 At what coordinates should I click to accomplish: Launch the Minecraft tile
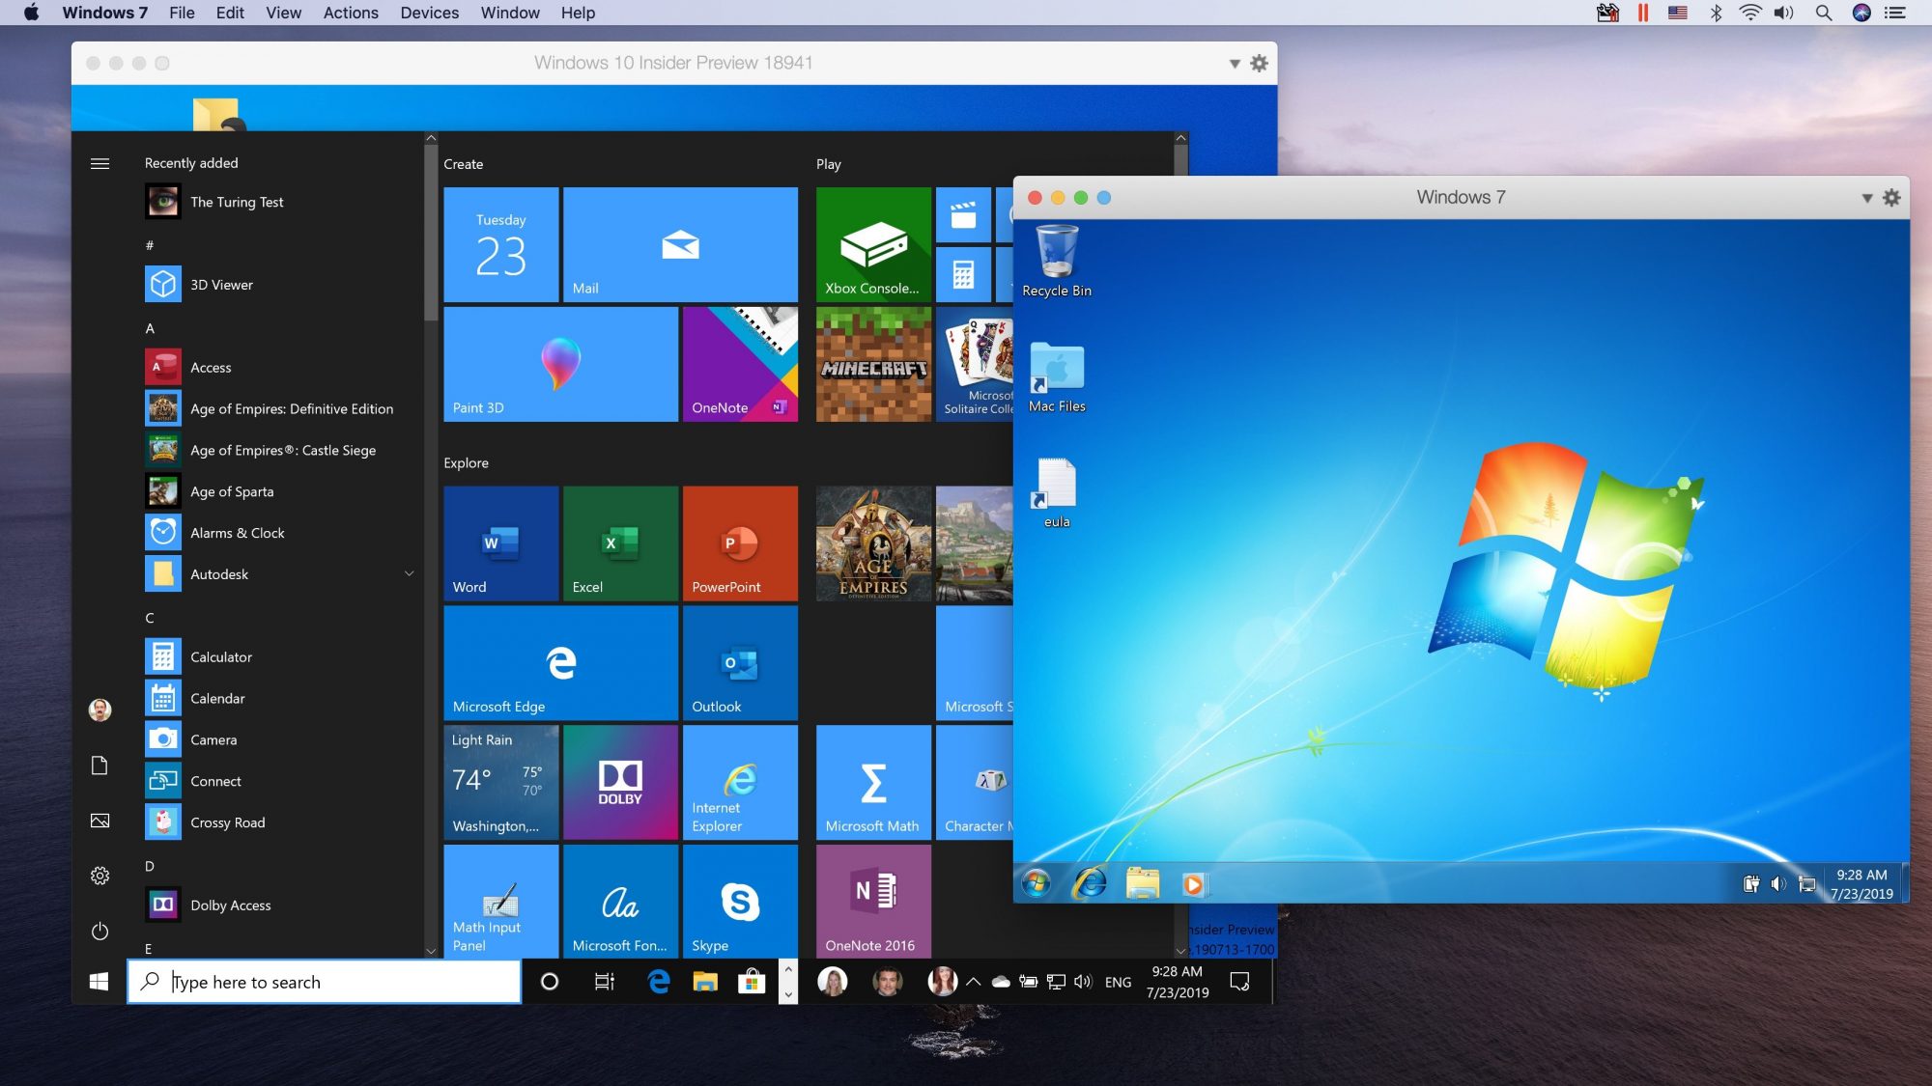pyautogui.click(x=873, y=364)
